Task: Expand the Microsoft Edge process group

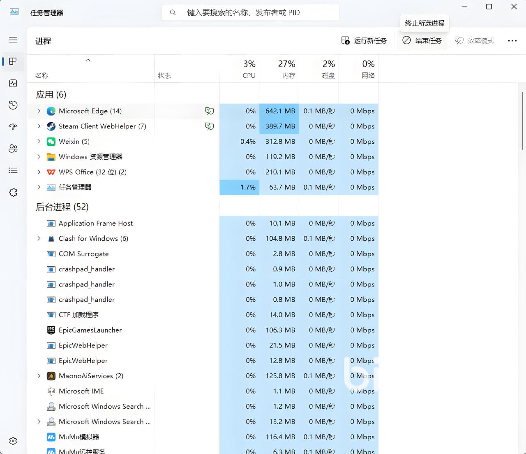Action: pyautogui.click(x=39, y=111)
